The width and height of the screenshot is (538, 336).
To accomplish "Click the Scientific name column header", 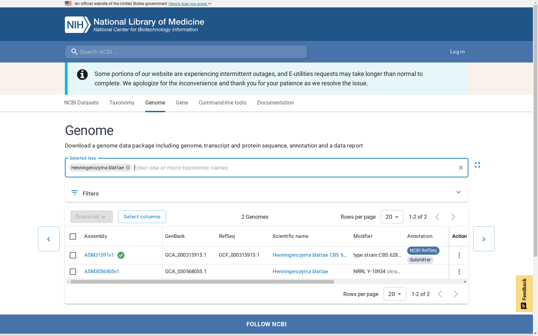I will tap(291, 236).
